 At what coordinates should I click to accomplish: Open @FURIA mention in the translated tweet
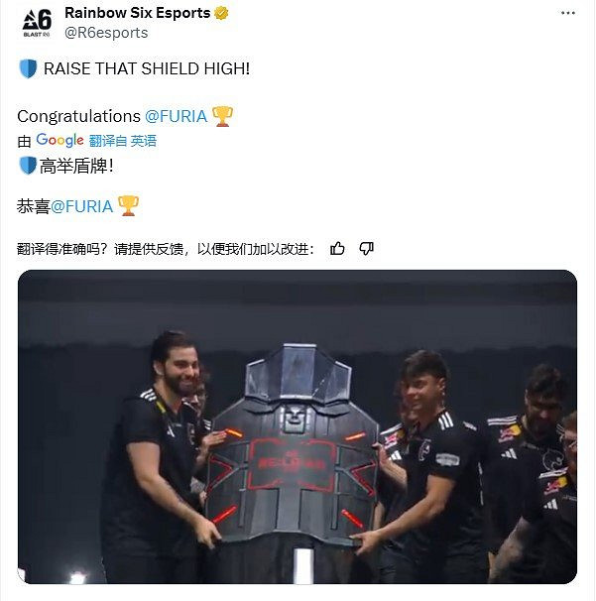[82, 206]
